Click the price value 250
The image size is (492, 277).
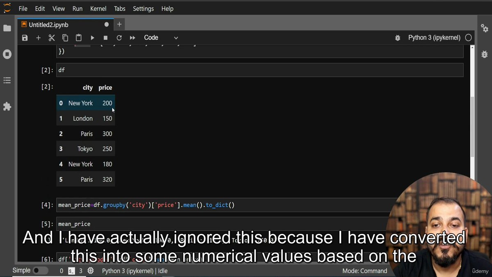pyautogui.click(x=107, y=149)
